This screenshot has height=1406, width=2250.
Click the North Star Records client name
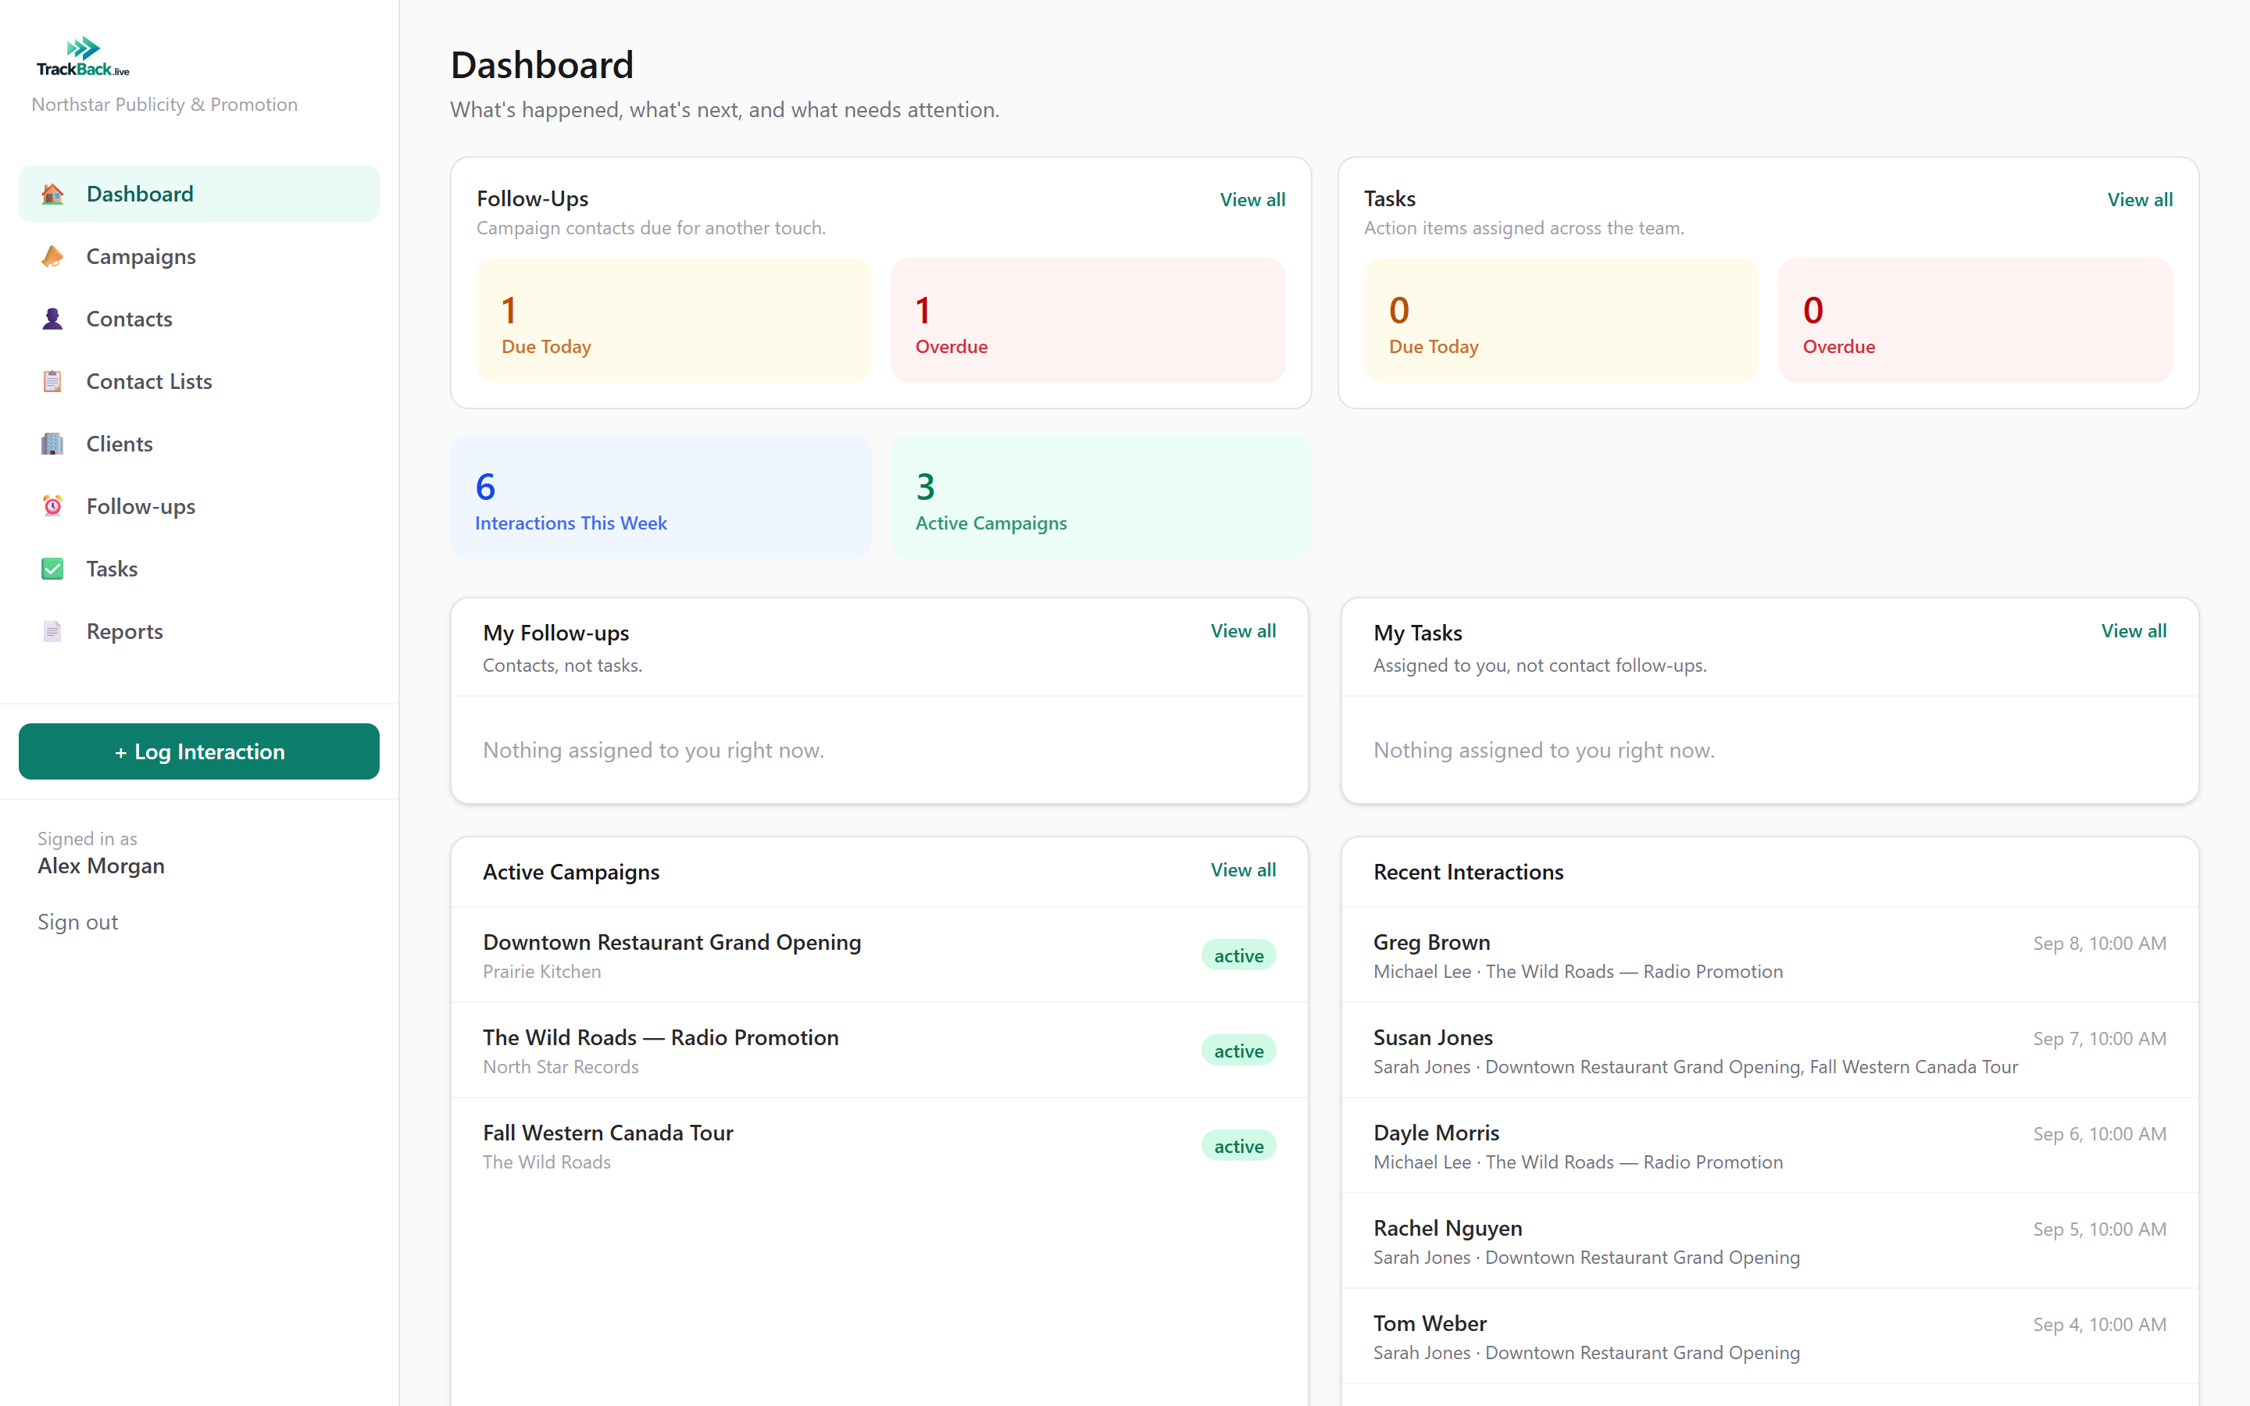click(x=561, y=1066)
